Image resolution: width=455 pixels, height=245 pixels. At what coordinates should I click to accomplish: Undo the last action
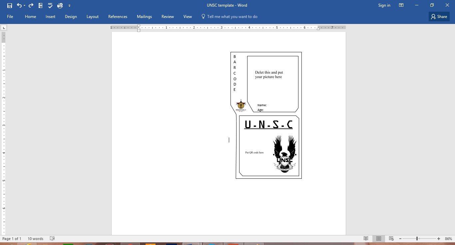tap(19, 5)
